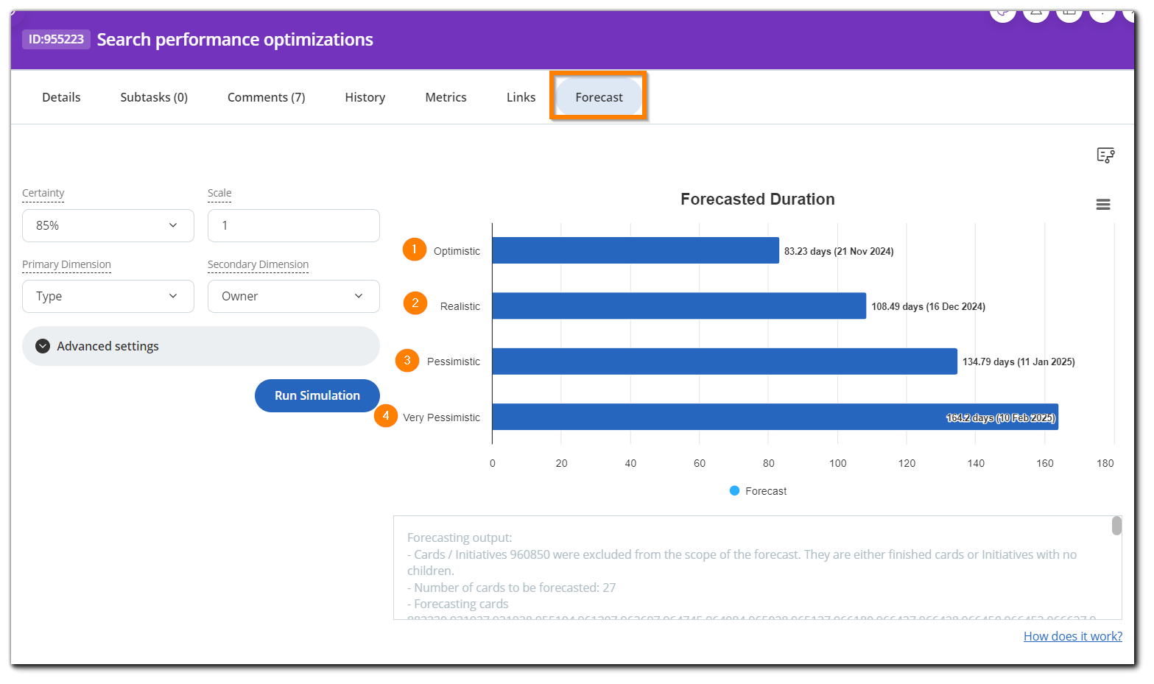Click orange marker 1 beside Optimistic
Image resolution: width=1154 pixels, height=684 pixels.
coord(414,250)
